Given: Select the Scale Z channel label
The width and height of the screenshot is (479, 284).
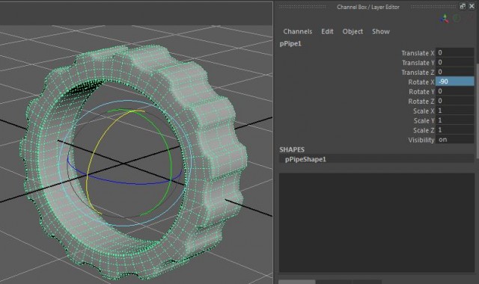Looking at the screenshot, I should pyautogui.click(x=424, y=130).
